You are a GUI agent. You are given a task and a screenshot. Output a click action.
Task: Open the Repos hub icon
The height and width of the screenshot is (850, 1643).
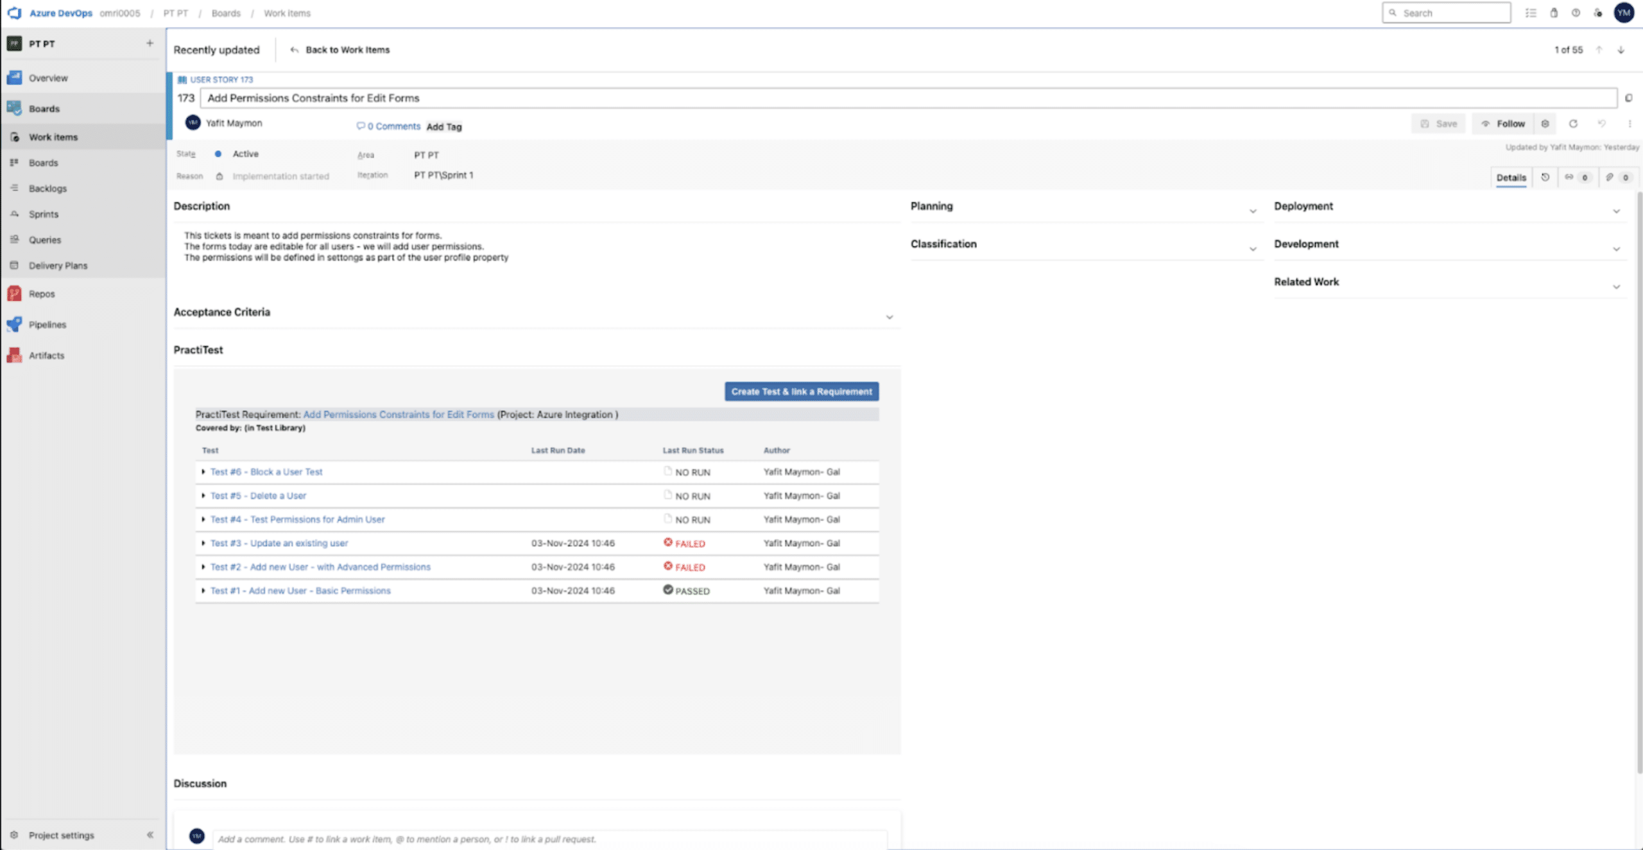(14, 294)
